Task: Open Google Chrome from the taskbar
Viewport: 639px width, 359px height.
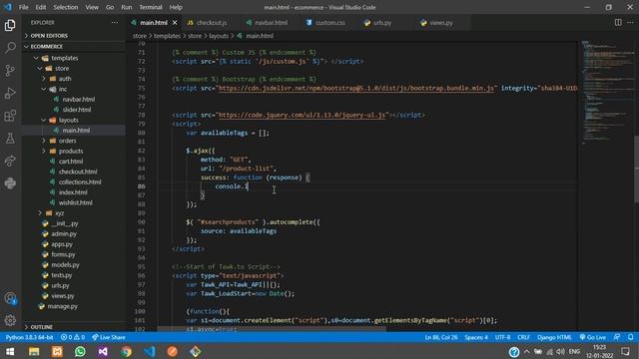Action: click(x=127, y=351)
